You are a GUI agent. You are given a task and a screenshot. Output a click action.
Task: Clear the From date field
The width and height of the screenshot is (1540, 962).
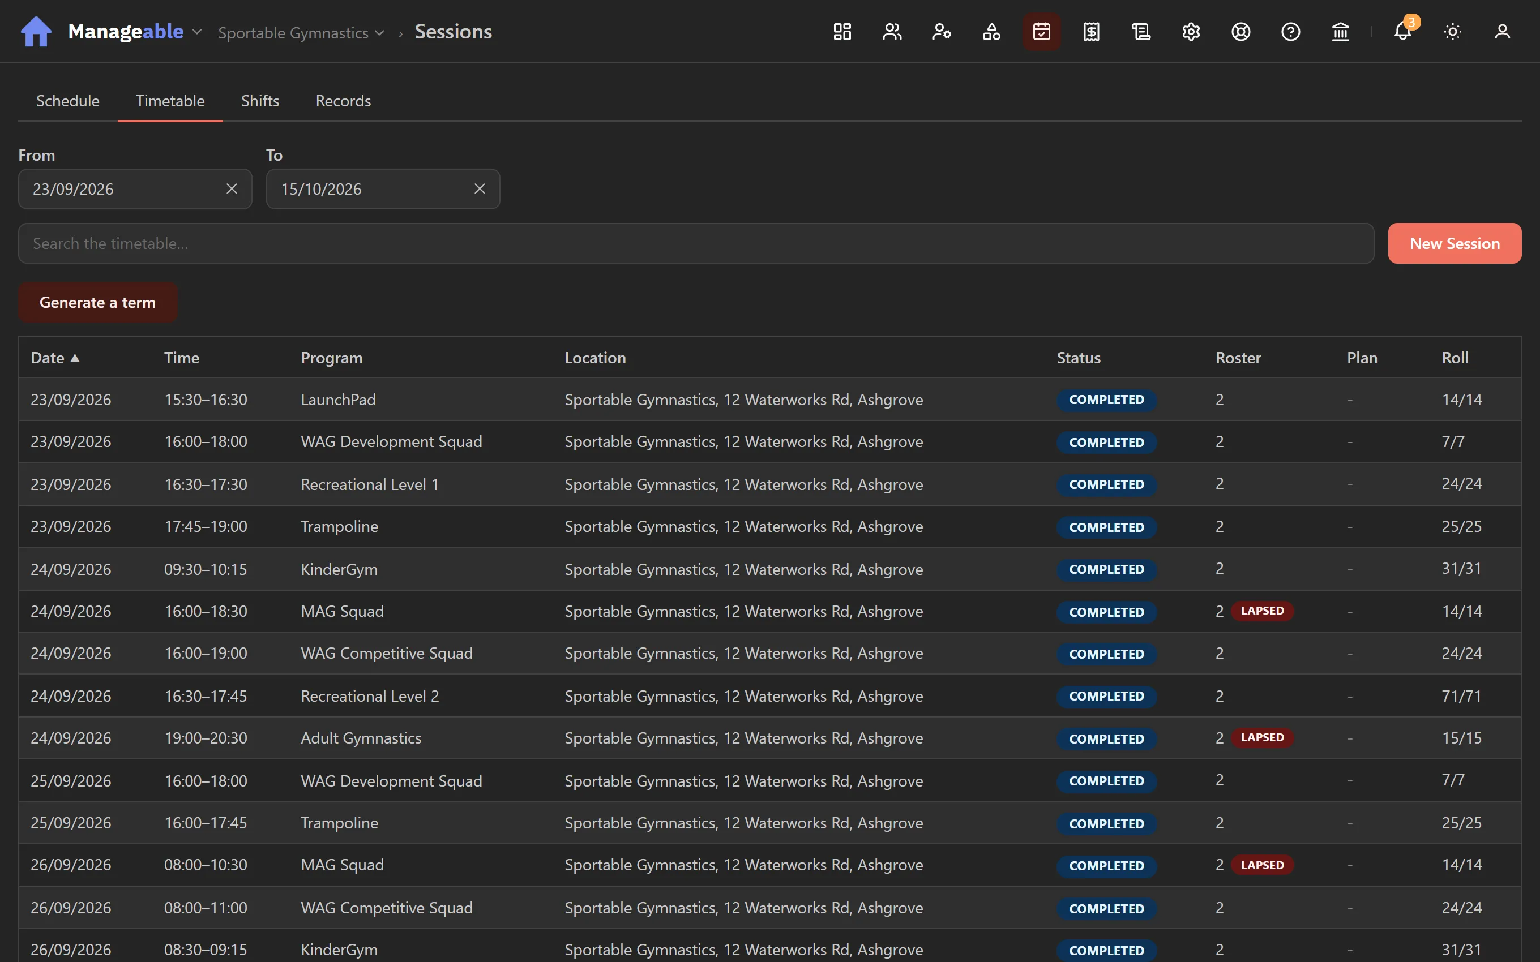(x=232, y=189)
